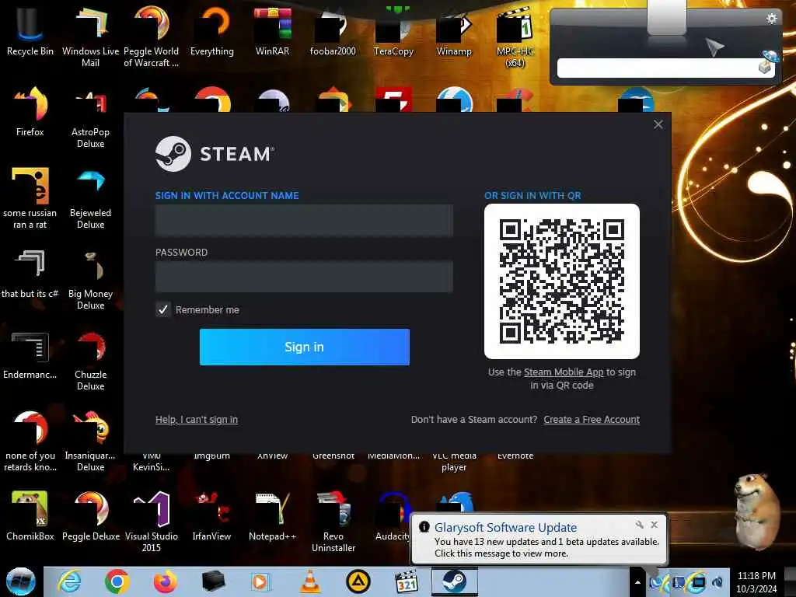Open the Bejeweled Deluxe desktop icon

tap(90, 198)
